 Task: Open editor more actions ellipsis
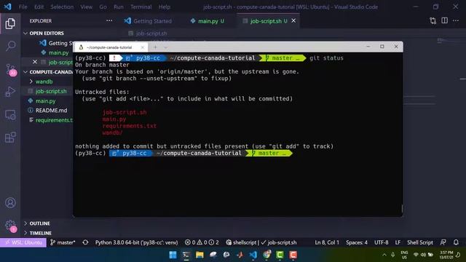click(456, 20)
